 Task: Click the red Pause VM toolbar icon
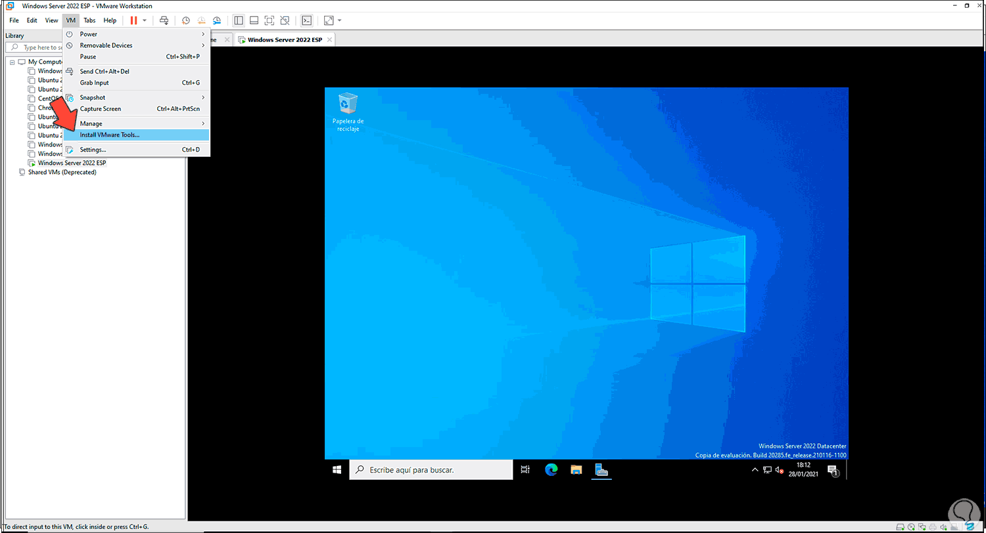click(133, 20)
